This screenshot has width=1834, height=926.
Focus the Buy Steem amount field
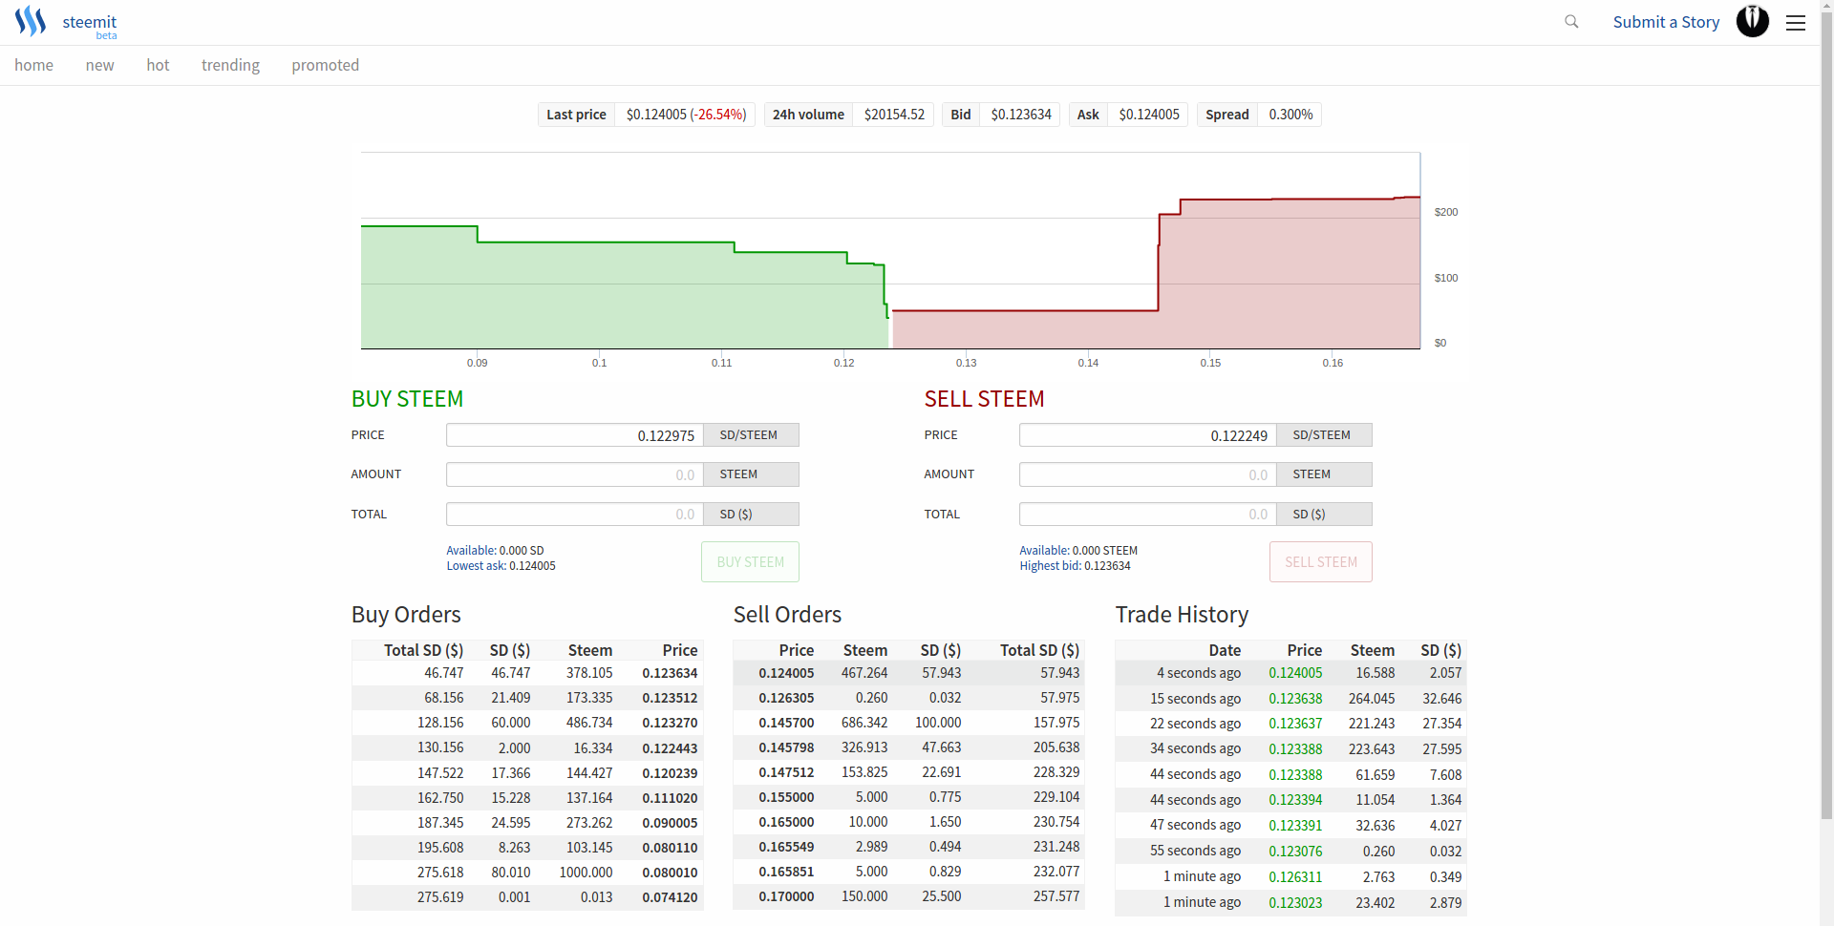pyautogui.click(x=575, y=474)
